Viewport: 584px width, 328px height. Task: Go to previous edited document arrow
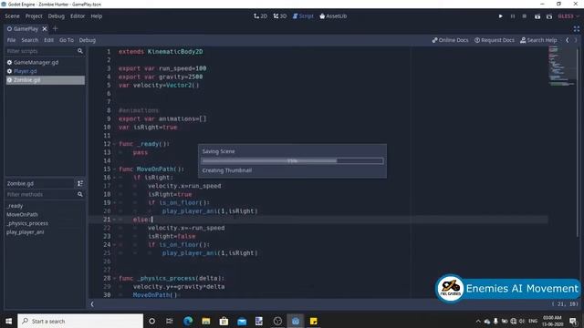tap(568, 40)
